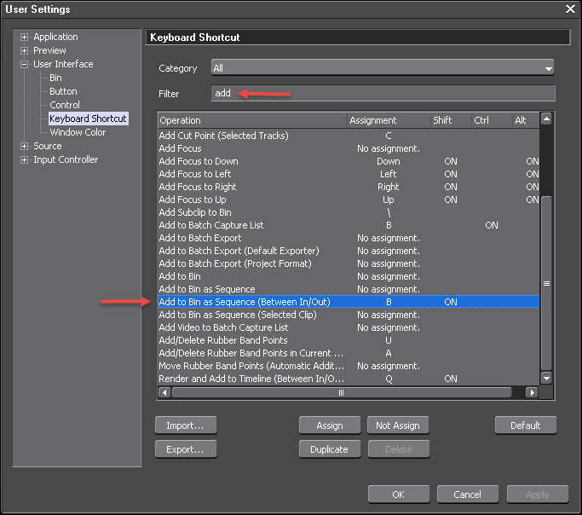582x515 pixels.
Task: Click the Export... button
Action: (x=185, y=448)
